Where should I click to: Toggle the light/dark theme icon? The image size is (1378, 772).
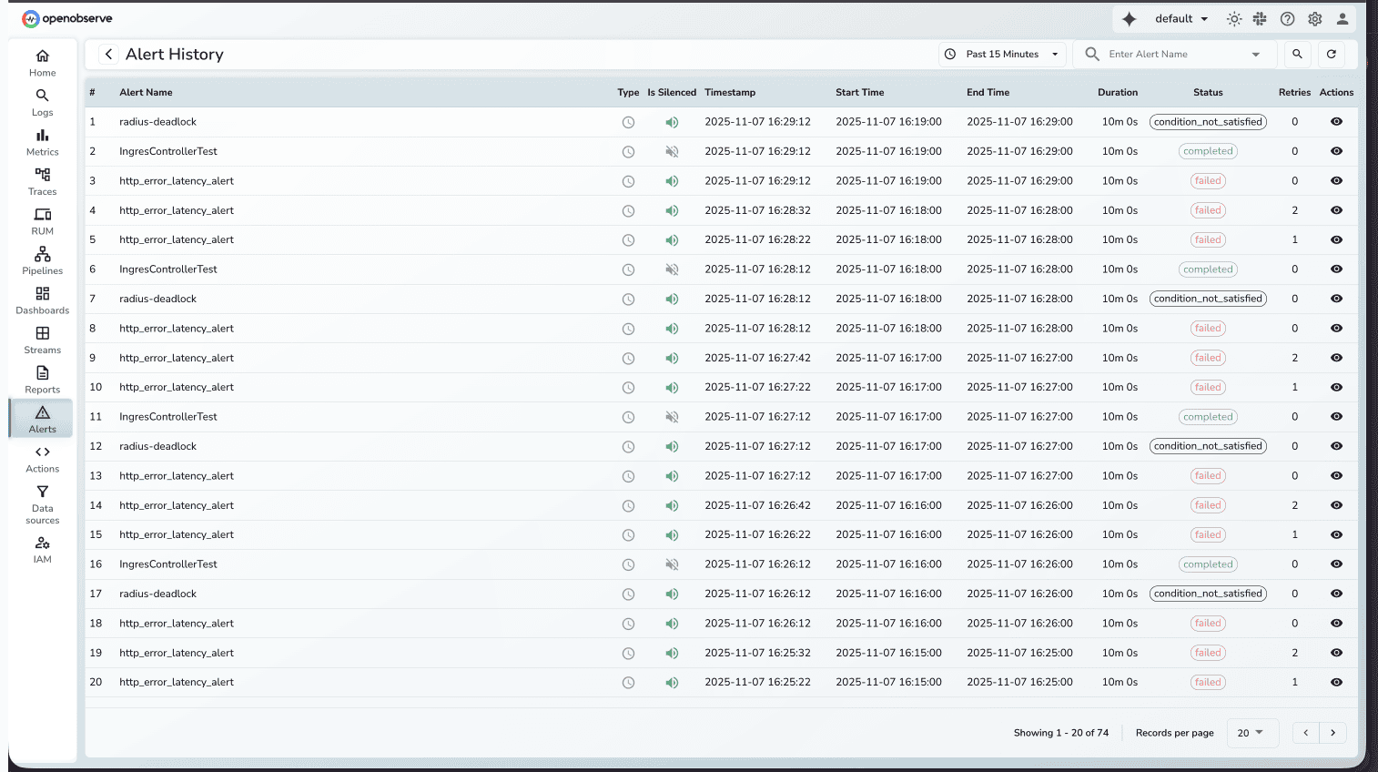coord(1234,19)
